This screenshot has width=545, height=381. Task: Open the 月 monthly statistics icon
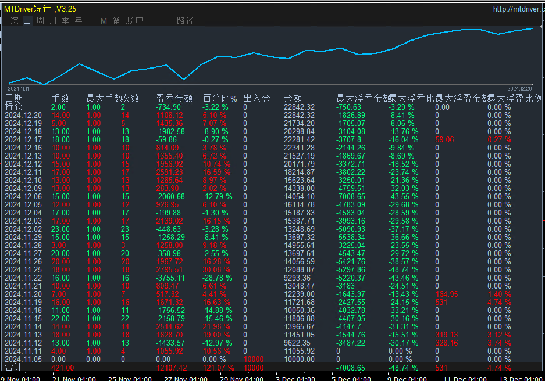(52, 20)
